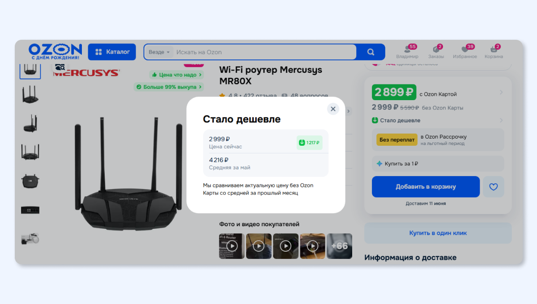Focus the Искать на Ozon search field

pyautogui.click(x=264, y=52)
